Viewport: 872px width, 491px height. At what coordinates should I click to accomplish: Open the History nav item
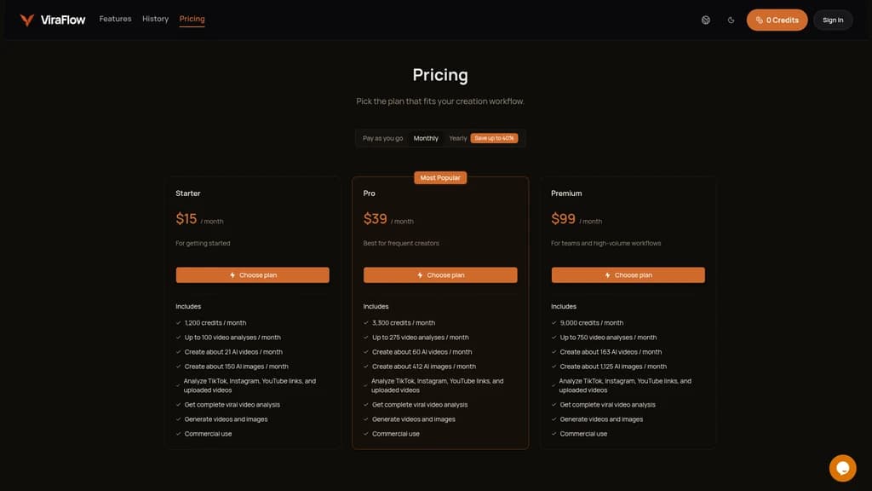click(155, 19)
